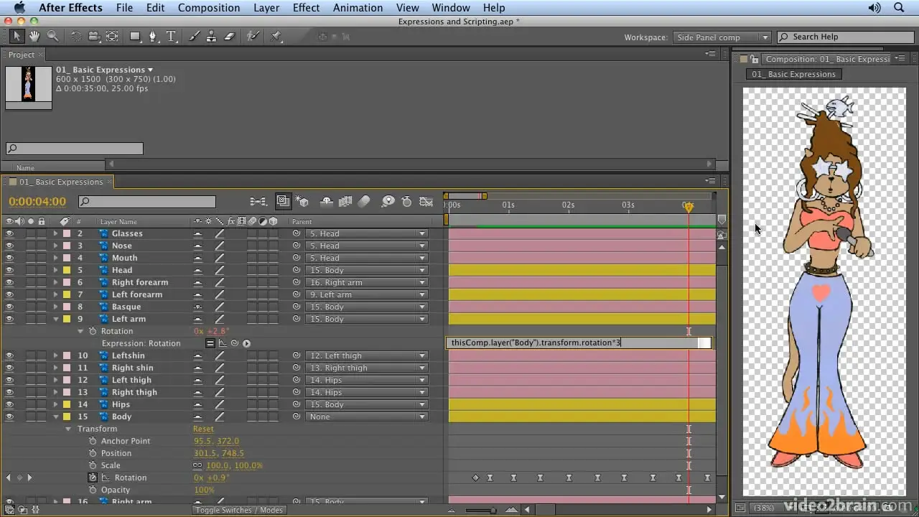Select the Unified Camera tool

click(94, 37)
